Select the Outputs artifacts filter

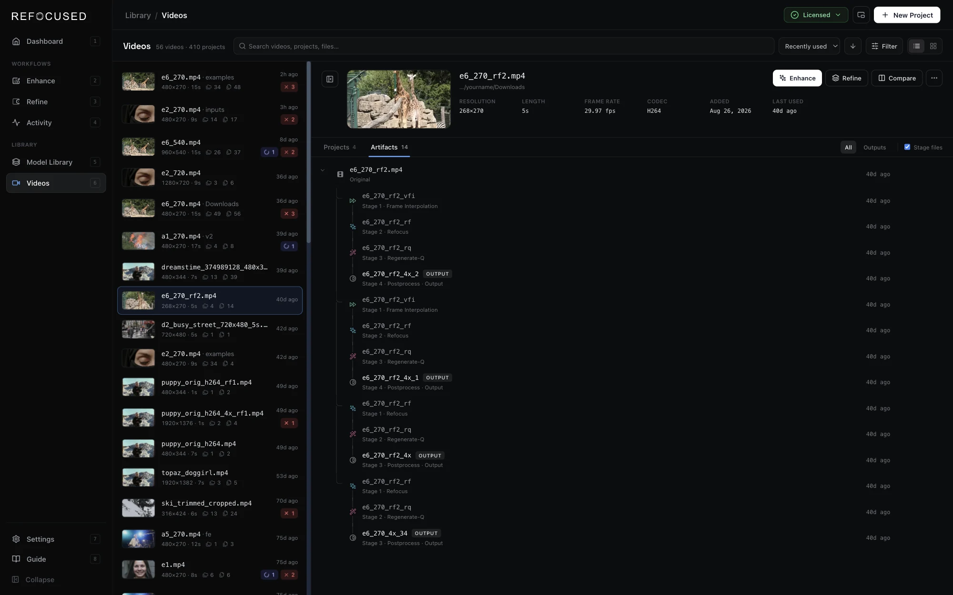(x=874, y=148)
